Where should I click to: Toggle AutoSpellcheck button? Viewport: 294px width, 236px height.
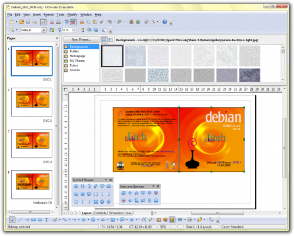(73, 22)
